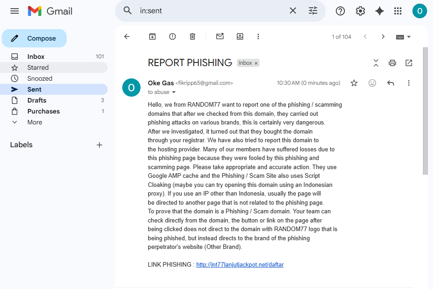Add an emoji reaction

click(372, 83)
